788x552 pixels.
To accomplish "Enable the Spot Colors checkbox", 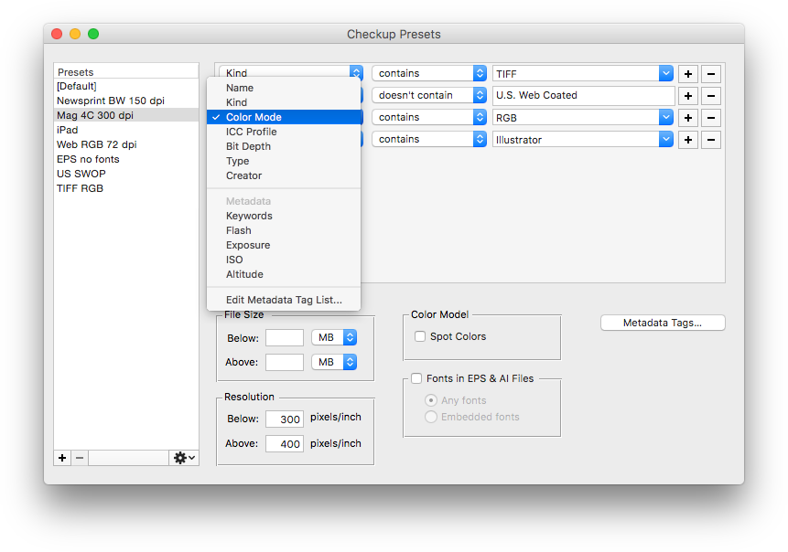I will pyautogui.click(x=420, y=336).
